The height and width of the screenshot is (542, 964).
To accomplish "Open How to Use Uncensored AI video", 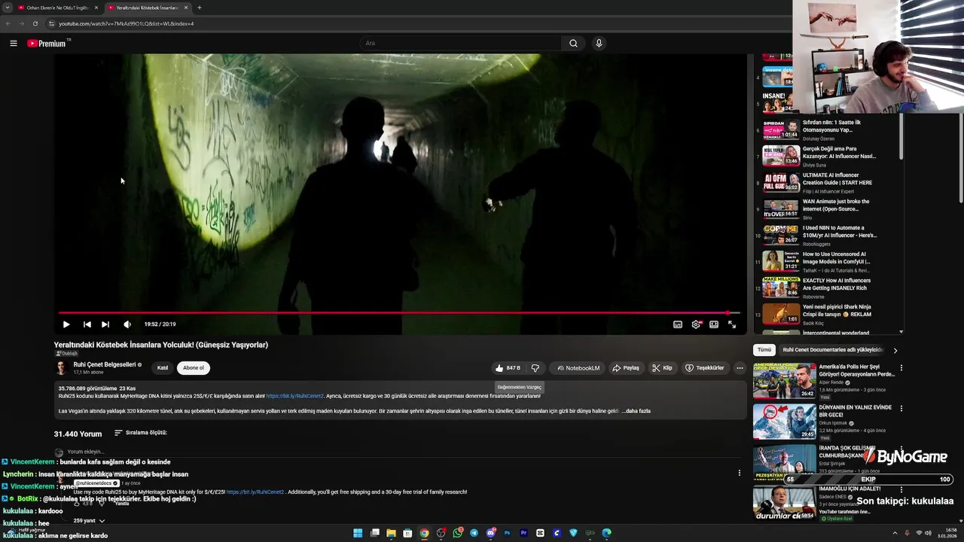I will (x=836, y=258).
